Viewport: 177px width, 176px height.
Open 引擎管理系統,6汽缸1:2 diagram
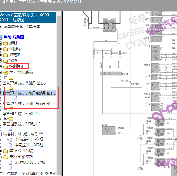click(x=20, y=114)
